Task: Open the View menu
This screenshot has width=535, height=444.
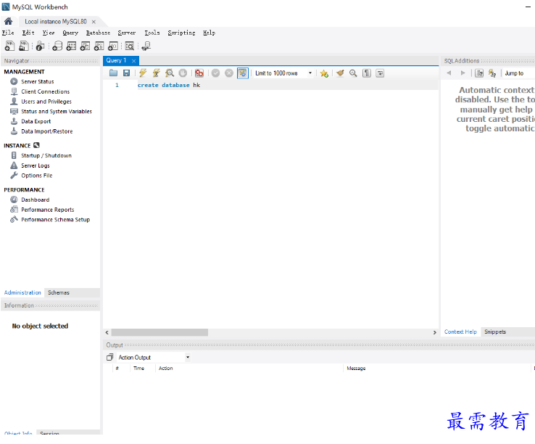Action: pos(49,33)
